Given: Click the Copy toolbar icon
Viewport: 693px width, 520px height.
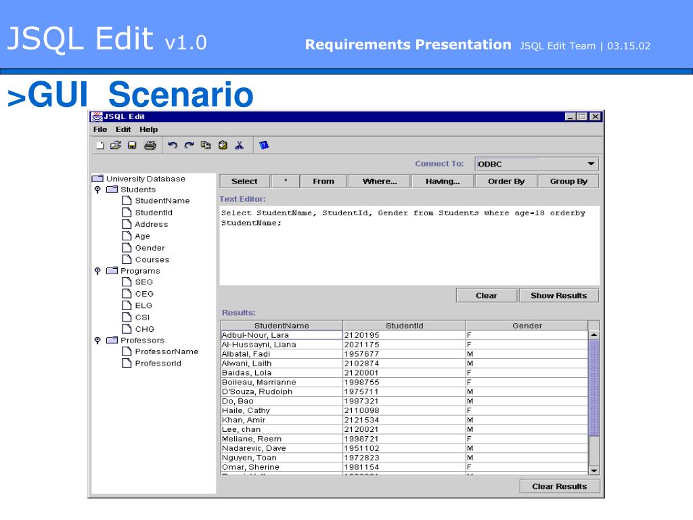Looking at the screenshot, I should [206, 145].
